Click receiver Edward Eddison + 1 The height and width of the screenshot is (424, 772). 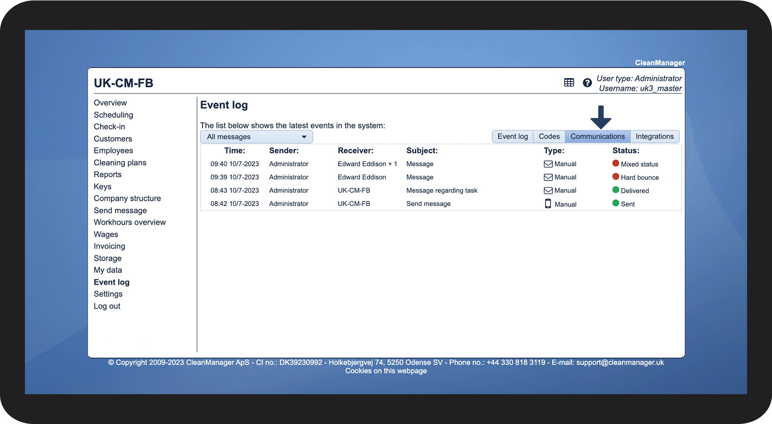tap(367, 164)
